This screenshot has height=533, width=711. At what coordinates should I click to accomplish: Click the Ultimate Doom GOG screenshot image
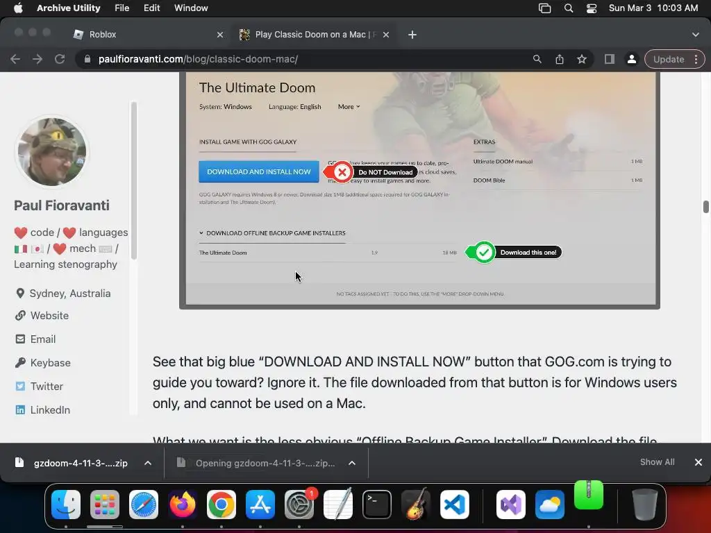coord(419,190)
